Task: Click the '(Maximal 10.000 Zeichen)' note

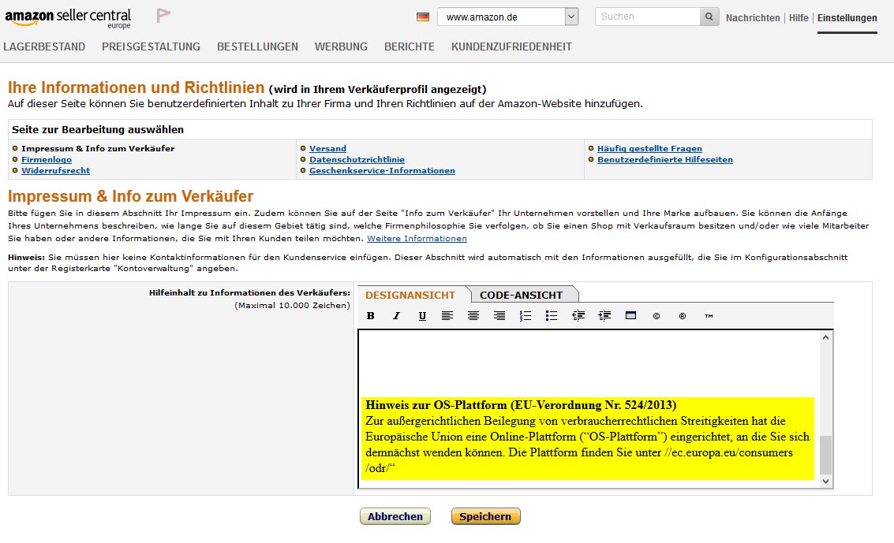Action: [292, 305]
